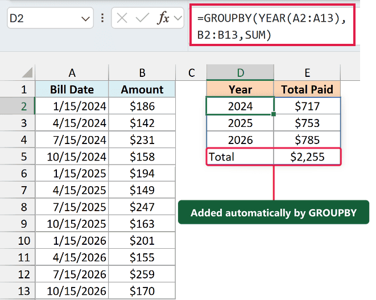Select the cell containing 7/15/2024
The width and height of the screenshot is (376, 300).
click(72, 139)
